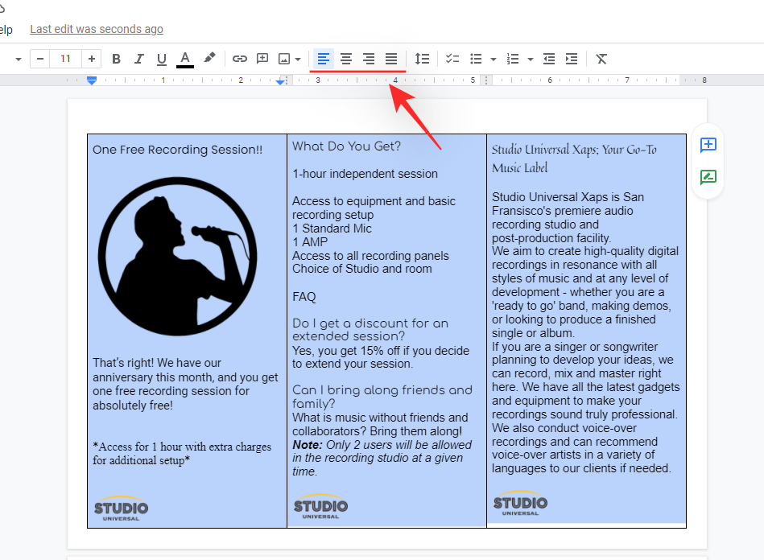Screen dimensions: 764x560
Task: Expand the numbered list options arrow
Action: pyautogui.click(x=531, y=59)
